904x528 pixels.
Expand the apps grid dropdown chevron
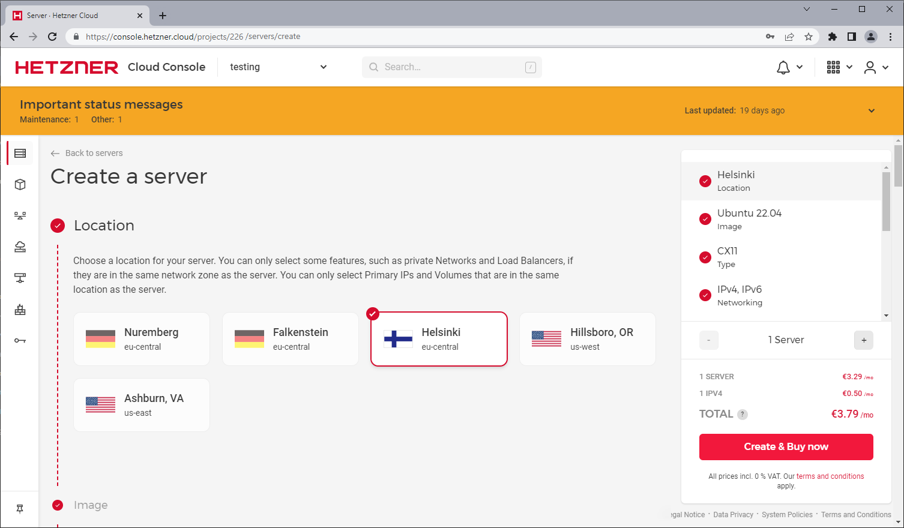click(849, 67)
